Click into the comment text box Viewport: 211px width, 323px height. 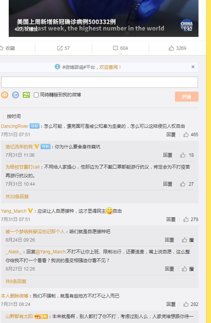coord(100,82)
